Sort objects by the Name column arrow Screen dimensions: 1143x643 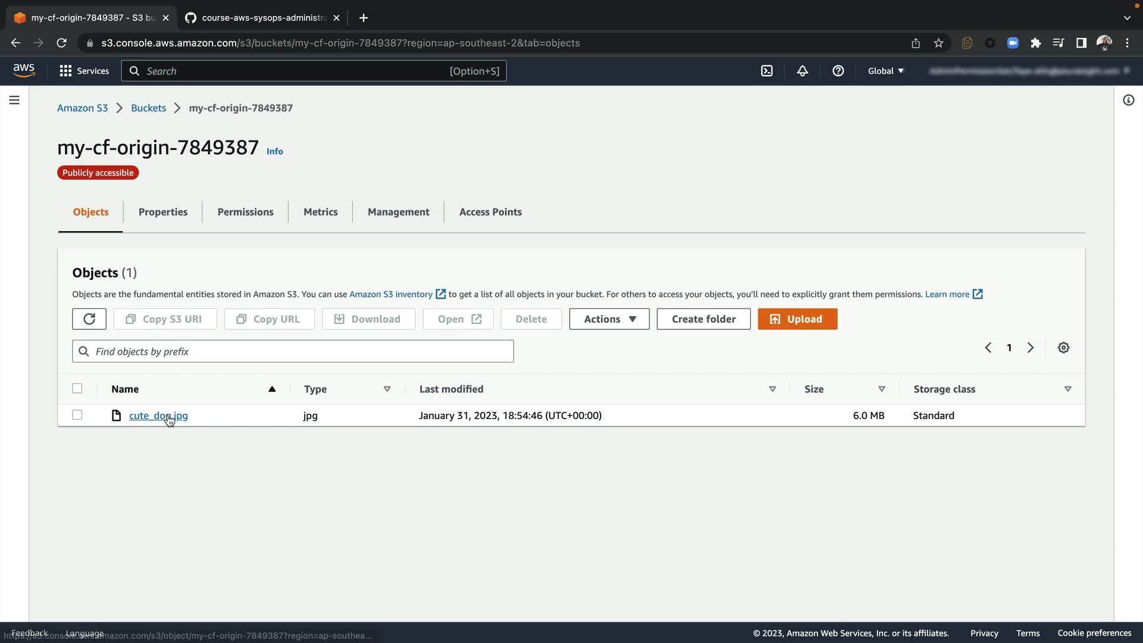272,389
